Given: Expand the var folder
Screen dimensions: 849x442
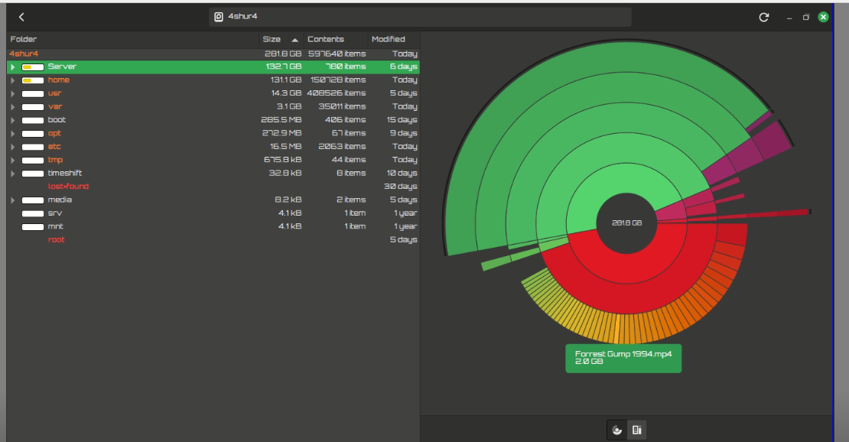Looking at the screenshot, I should [12, 107].
